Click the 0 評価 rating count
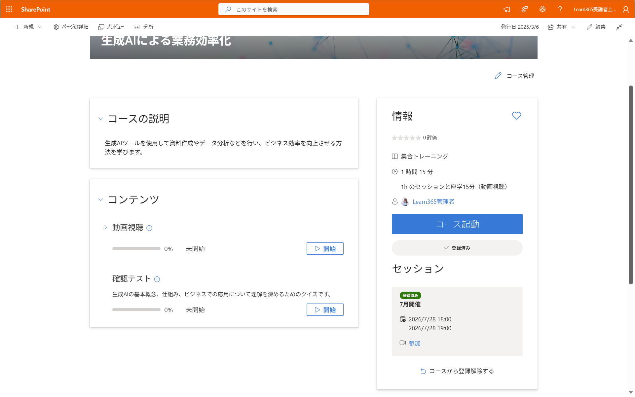This screenshot has width=635, height=397. coord(430,137)
